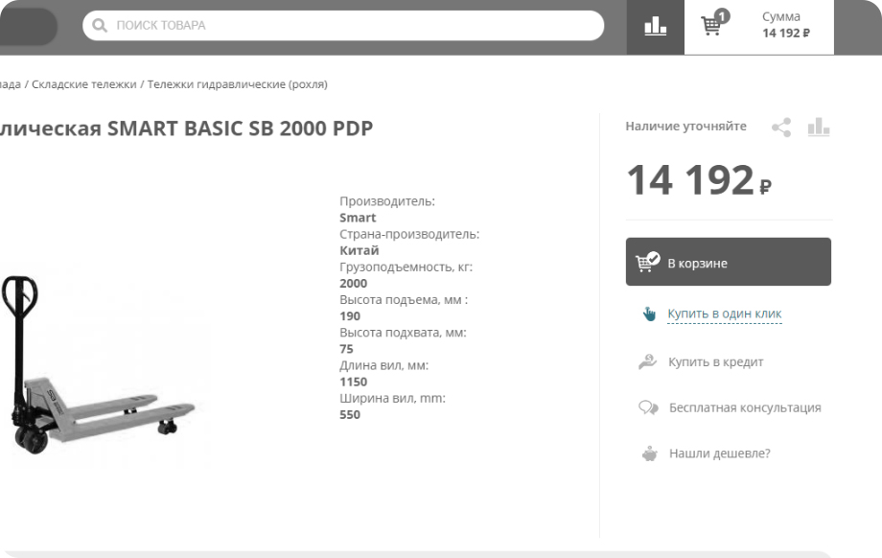This screenshot has width=882, height=558.
Task: Click 'Купить в кредит' link
Action: click(715, 361)
